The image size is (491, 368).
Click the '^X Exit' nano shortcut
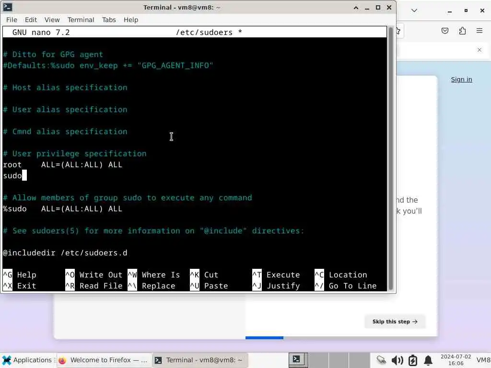tap(20, 286)
